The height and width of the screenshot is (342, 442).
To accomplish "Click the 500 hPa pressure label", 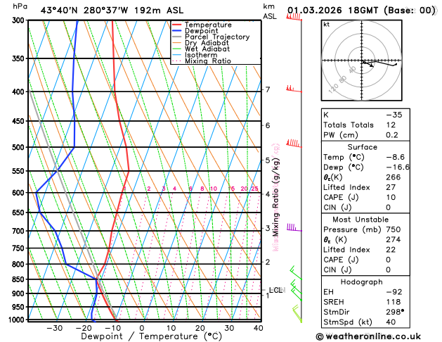I will coord(18,147).
